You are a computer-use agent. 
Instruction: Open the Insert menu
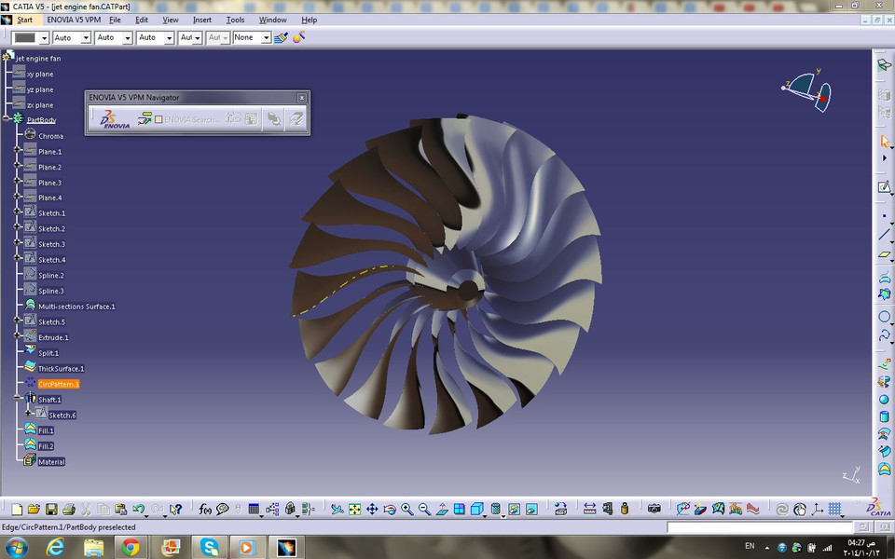click(x=202, y=20)
